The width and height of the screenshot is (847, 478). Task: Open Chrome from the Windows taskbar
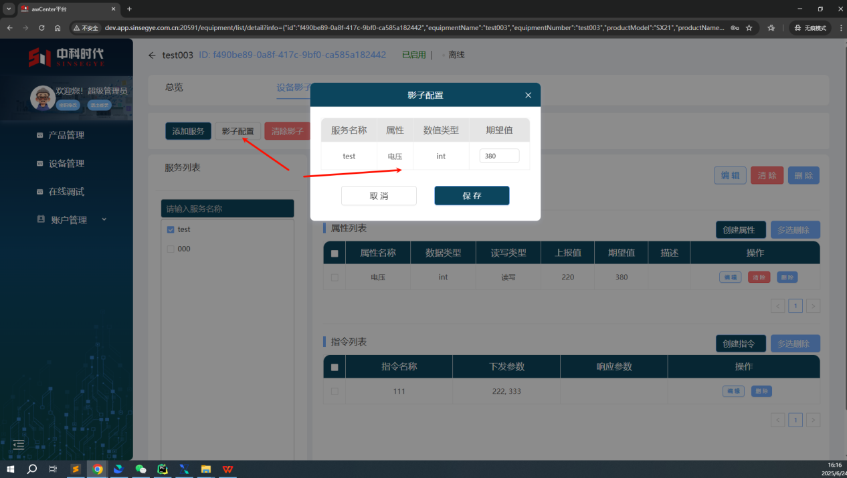(98, 469)
